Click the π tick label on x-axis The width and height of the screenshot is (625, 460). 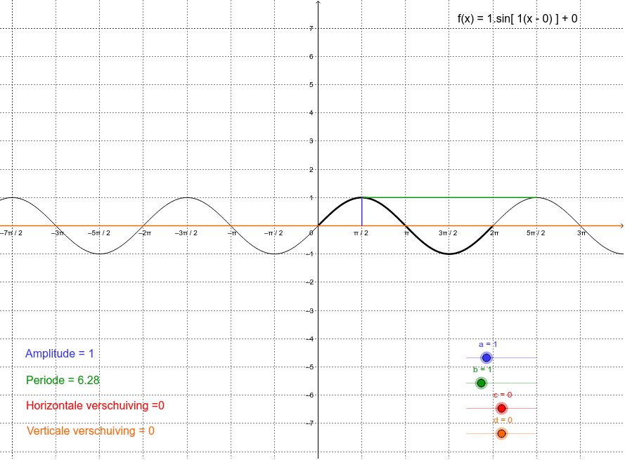406,234
